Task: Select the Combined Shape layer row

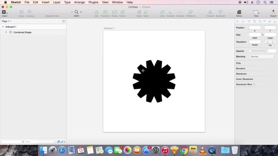Action: [x=33, y=32]
